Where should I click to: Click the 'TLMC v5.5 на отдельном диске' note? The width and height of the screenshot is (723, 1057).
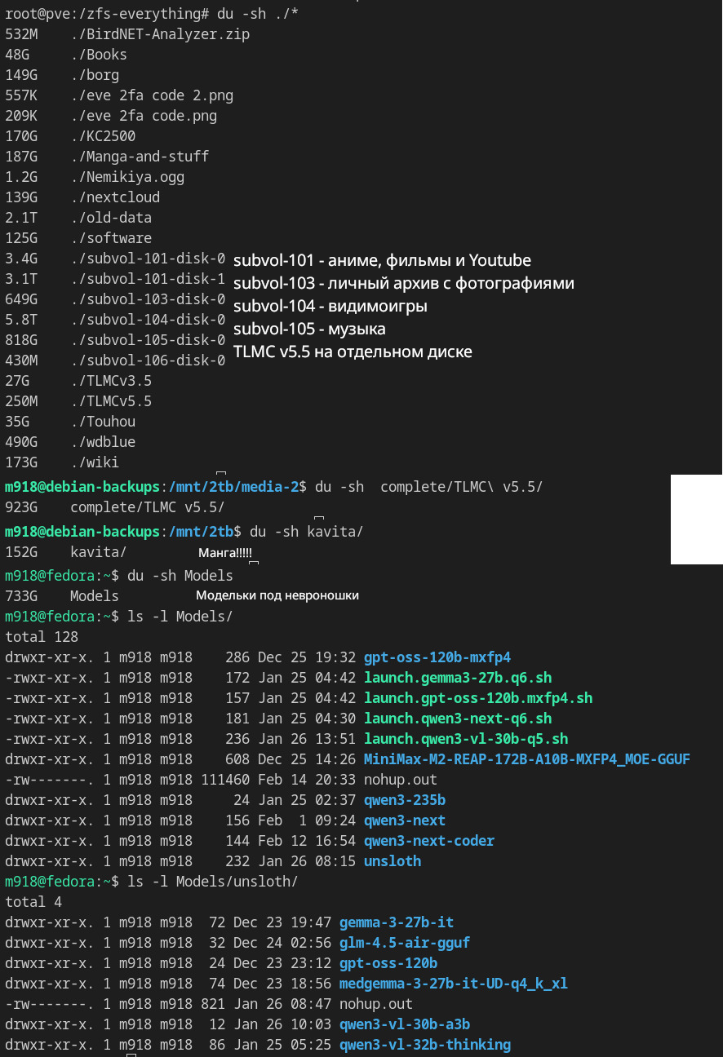coord(353,352)
